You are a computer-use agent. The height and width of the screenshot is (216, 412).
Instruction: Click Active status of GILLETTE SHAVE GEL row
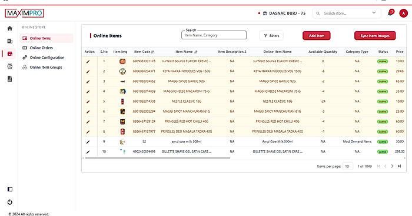383,151
